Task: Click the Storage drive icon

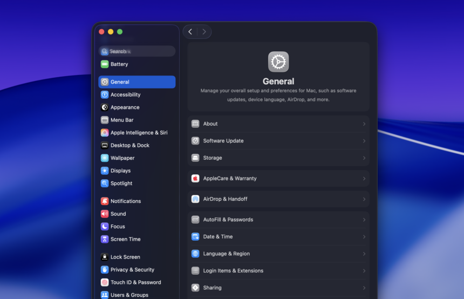Action: click(195, 158)
